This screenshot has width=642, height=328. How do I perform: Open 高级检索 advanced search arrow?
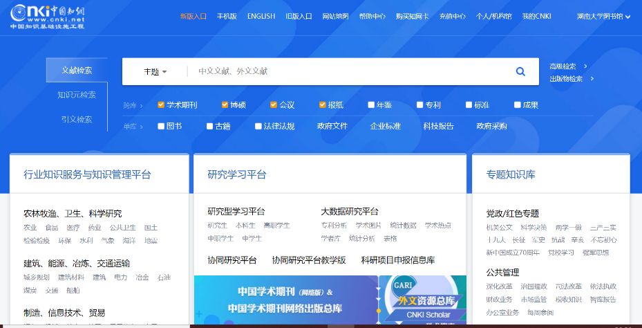[x=586, y=66]
